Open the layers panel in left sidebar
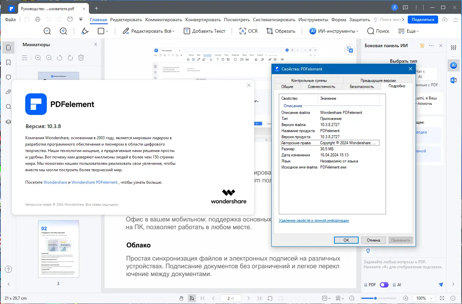This screenshot has height=304, width=462. [8, 122]
